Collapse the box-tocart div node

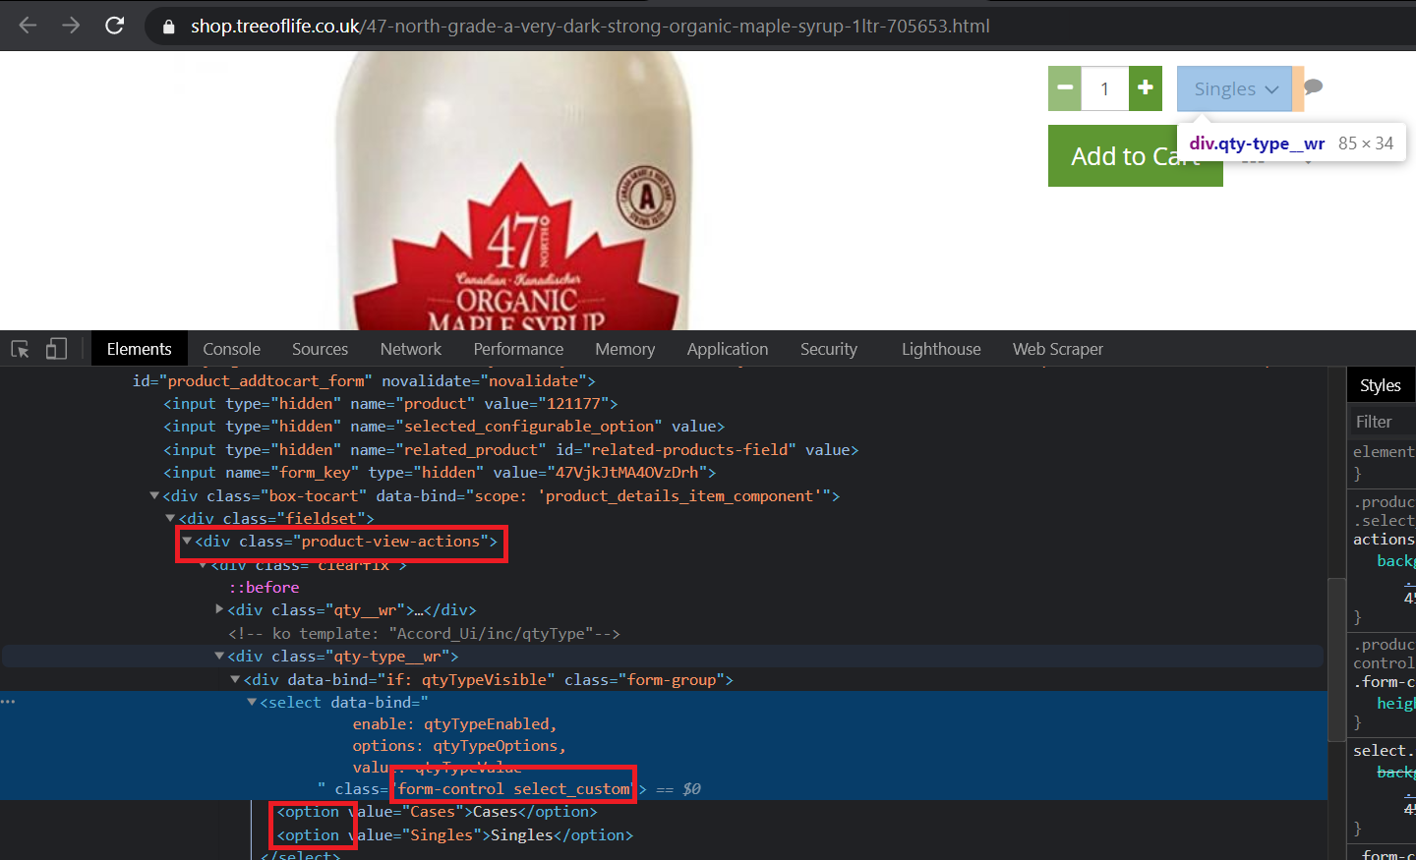(x=154, y=496)
